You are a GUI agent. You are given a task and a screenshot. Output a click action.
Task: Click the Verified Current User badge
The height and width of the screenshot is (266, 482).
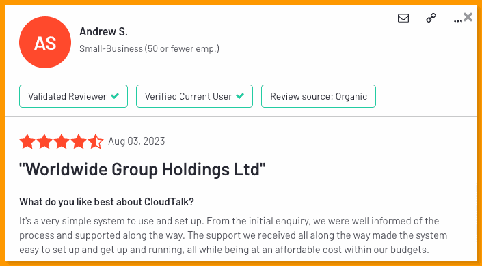tap(194, 96)
